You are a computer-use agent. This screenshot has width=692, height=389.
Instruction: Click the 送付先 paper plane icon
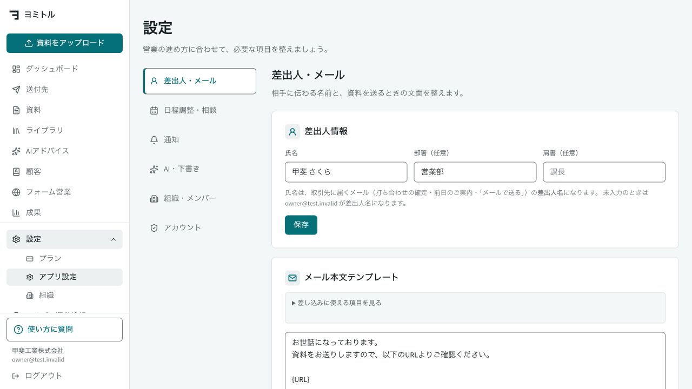[16, 90]
